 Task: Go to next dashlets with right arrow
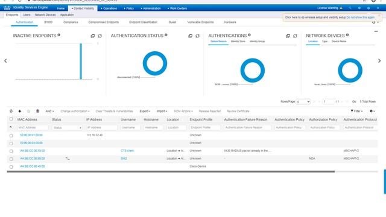coord(379,61)
